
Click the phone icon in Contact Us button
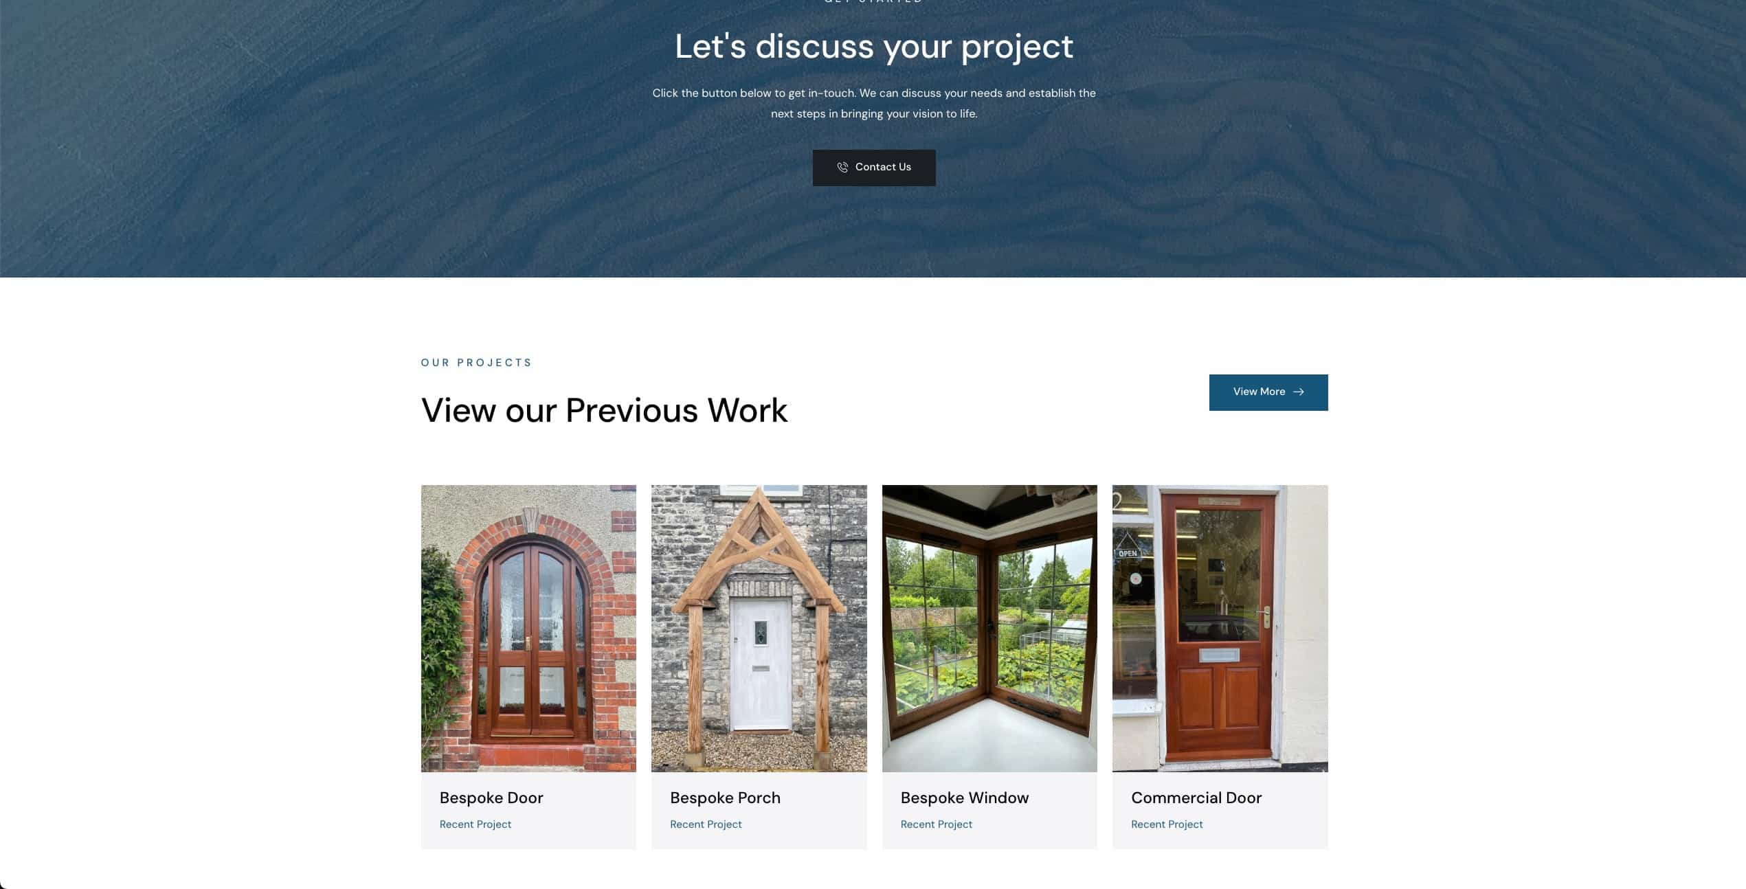coord(842,167)
